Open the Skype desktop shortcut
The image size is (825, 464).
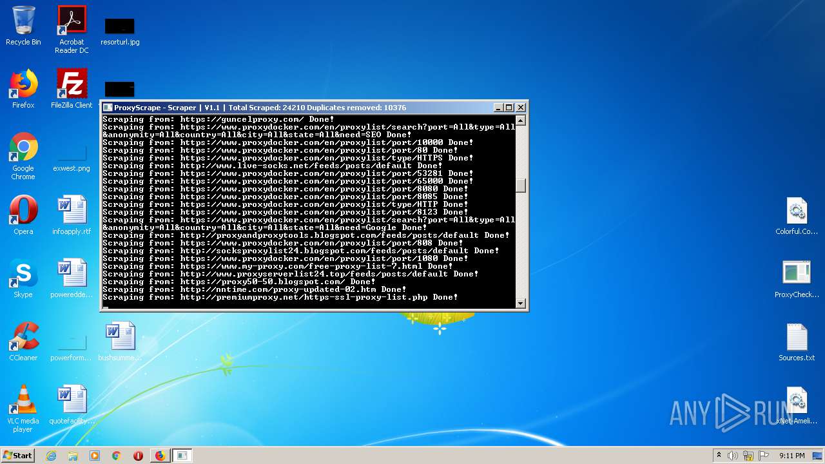click(23, 278)
